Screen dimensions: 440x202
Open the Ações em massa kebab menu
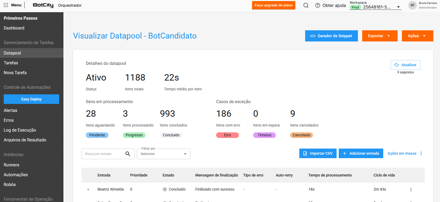click(x=421, y=153)
